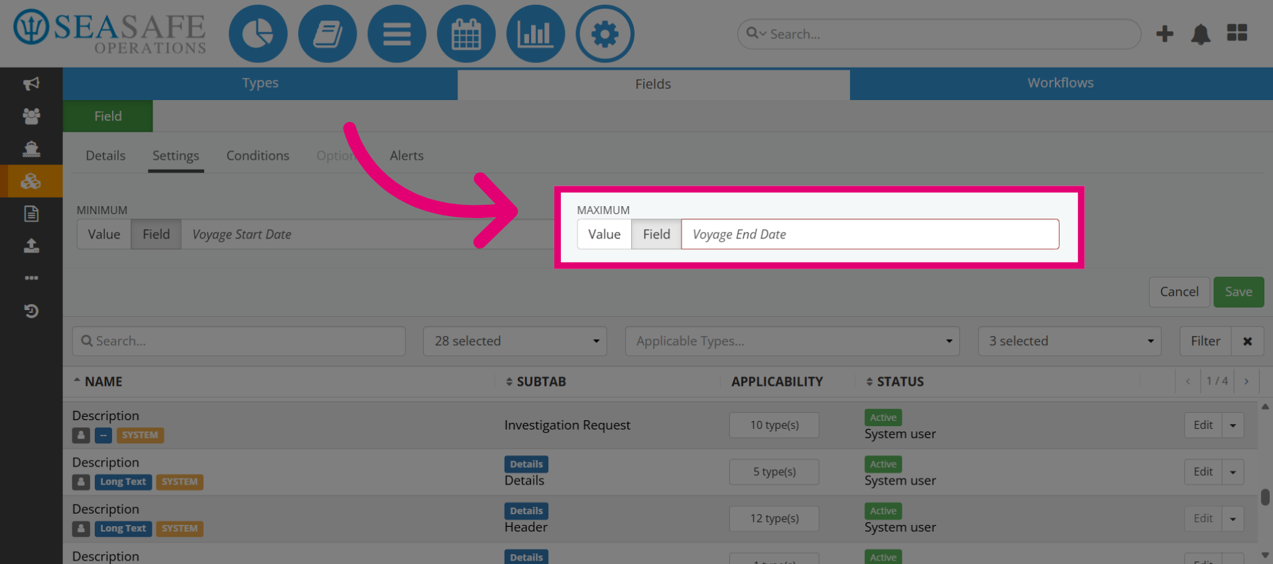The height and width of the screenshot is (564, 1273).
Task: Click Edit for the 5 type(s) row
Action: tap(1203, 472)
